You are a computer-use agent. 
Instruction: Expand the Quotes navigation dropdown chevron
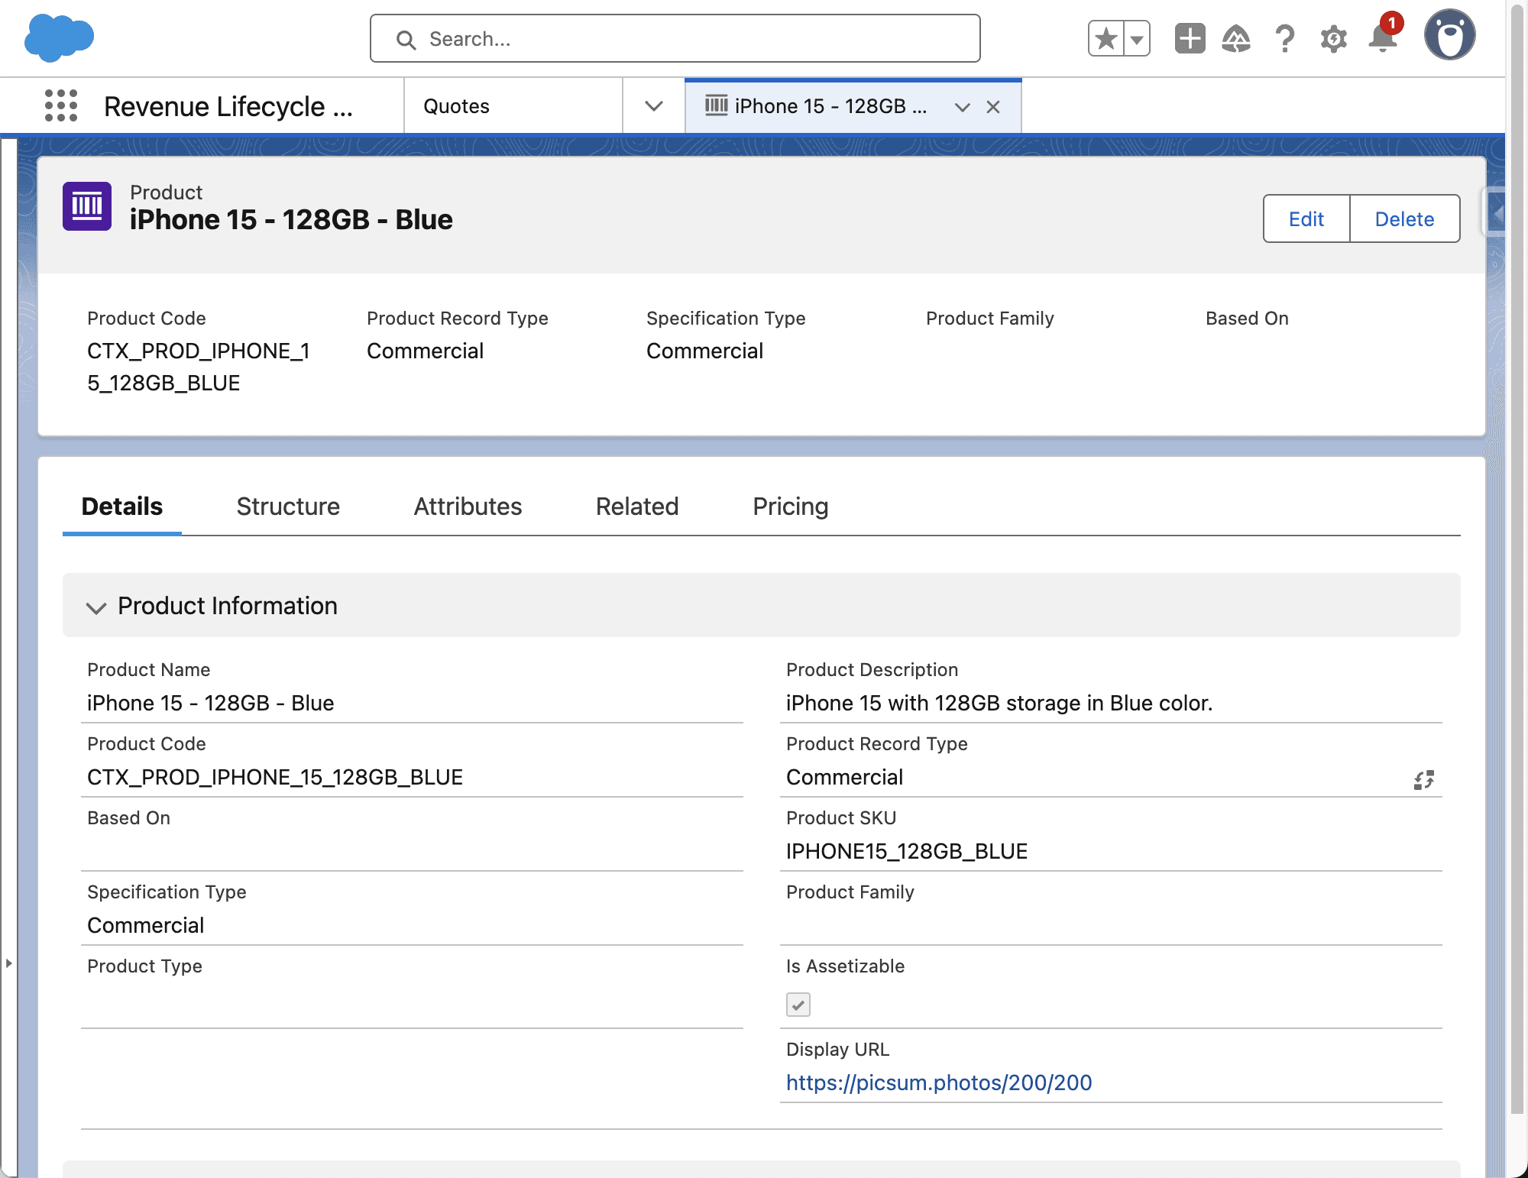[653, 106]
